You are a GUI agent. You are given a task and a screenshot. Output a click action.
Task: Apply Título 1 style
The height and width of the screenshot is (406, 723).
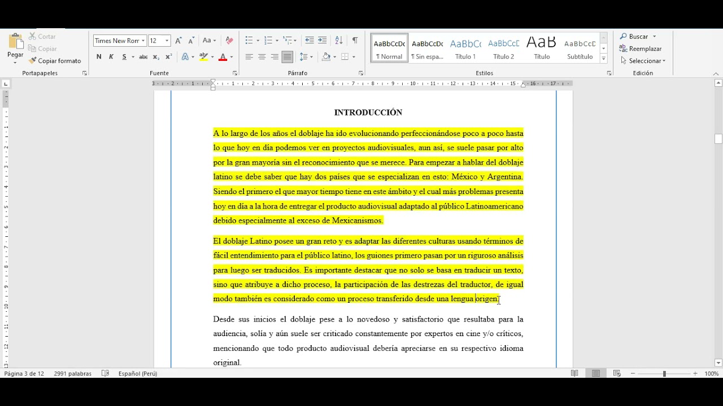point(465,48)
